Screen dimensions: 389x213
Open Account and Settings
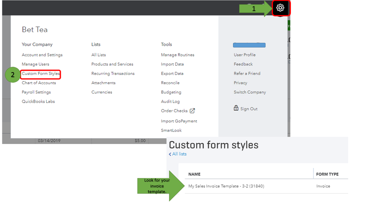(x=42, y=55)
